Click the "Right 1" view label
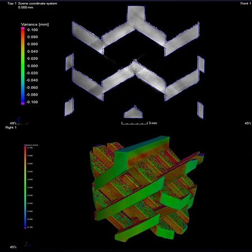This screenshot has height=252, width=252. coord(11,128)
